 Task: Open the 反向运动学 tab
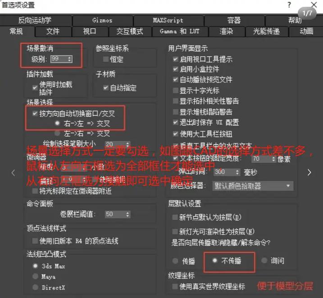tap(35, 20)
